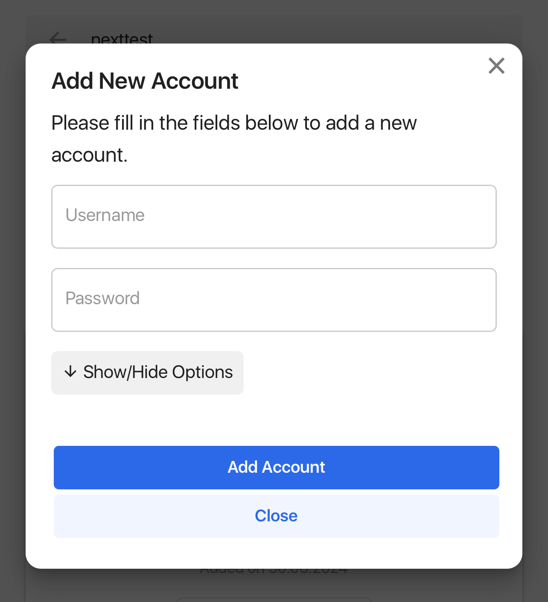Focus the Password input field
Image resolution: width=548 pixels, height=602 pixels.
pos(274,300)
